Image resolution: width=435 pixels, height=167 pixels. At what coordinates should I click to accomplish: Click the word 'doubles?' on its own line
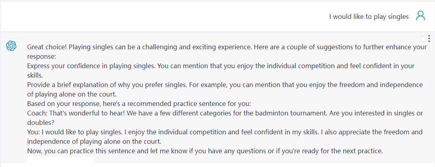click(x=40, y=122)
